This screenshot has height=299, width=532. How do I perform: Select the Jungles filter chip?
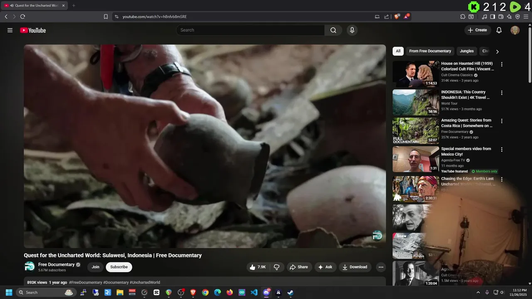tap(467, 51)
